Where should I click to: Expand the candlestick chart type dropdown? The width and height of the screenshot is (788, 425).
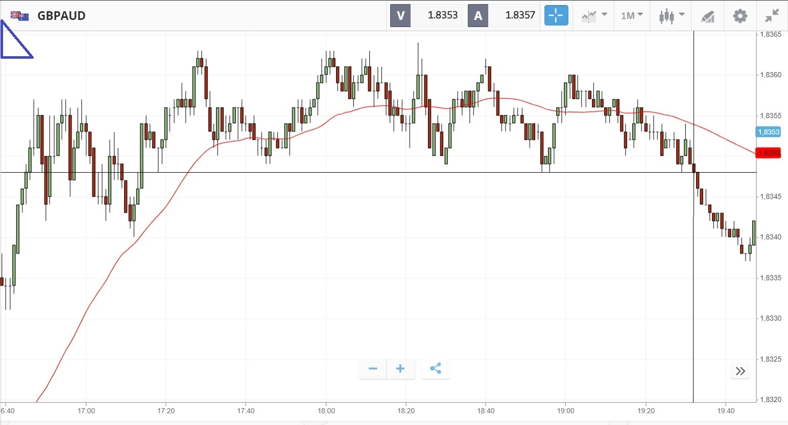click(671, 16)
